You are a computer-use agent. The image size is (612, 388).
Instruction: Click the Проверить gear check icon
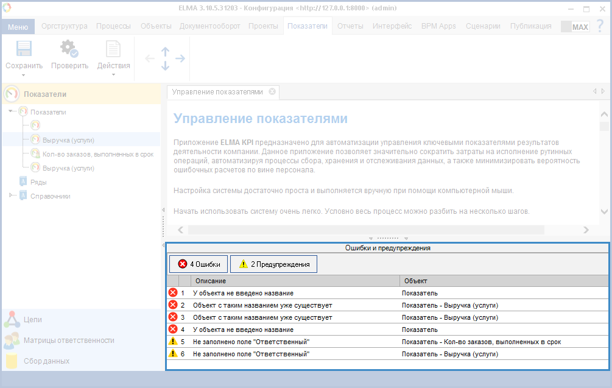click(x=69, y=49)
